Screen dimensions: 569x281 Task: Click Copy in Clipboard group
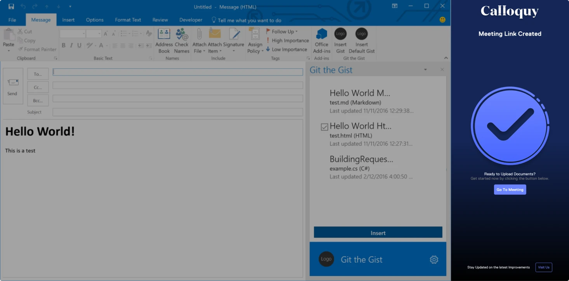[x=26, y=40]
